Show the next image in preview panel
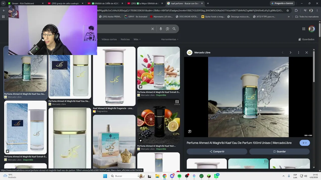 [x=290, y=52]
